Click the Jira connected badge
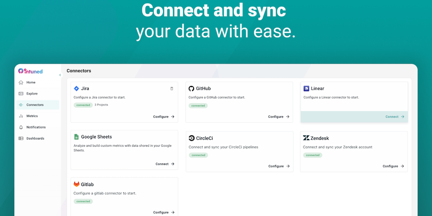The height and width of the screenshot is (216, 432). (83, 105)
